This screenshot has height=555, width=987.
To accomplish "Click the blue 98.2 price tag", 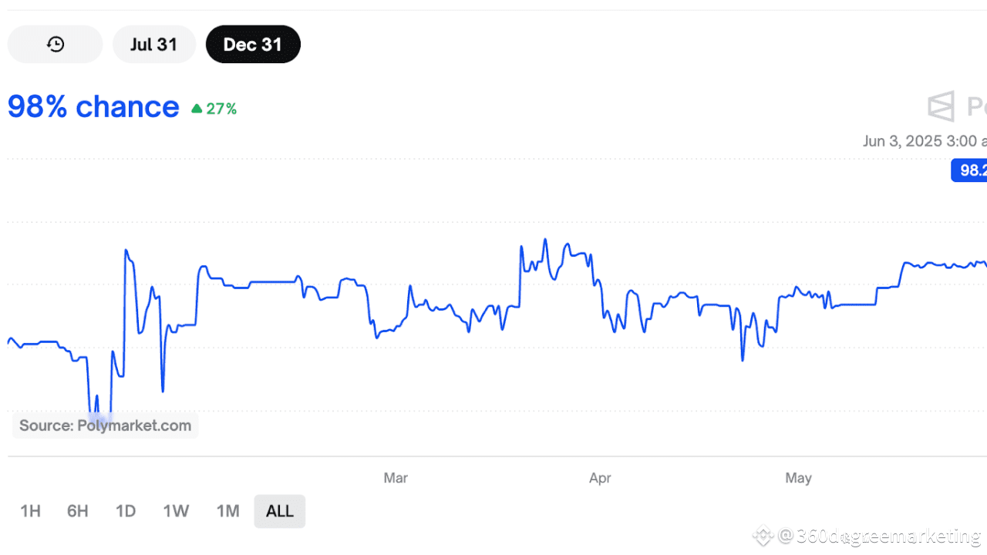I will click(970, 170).
